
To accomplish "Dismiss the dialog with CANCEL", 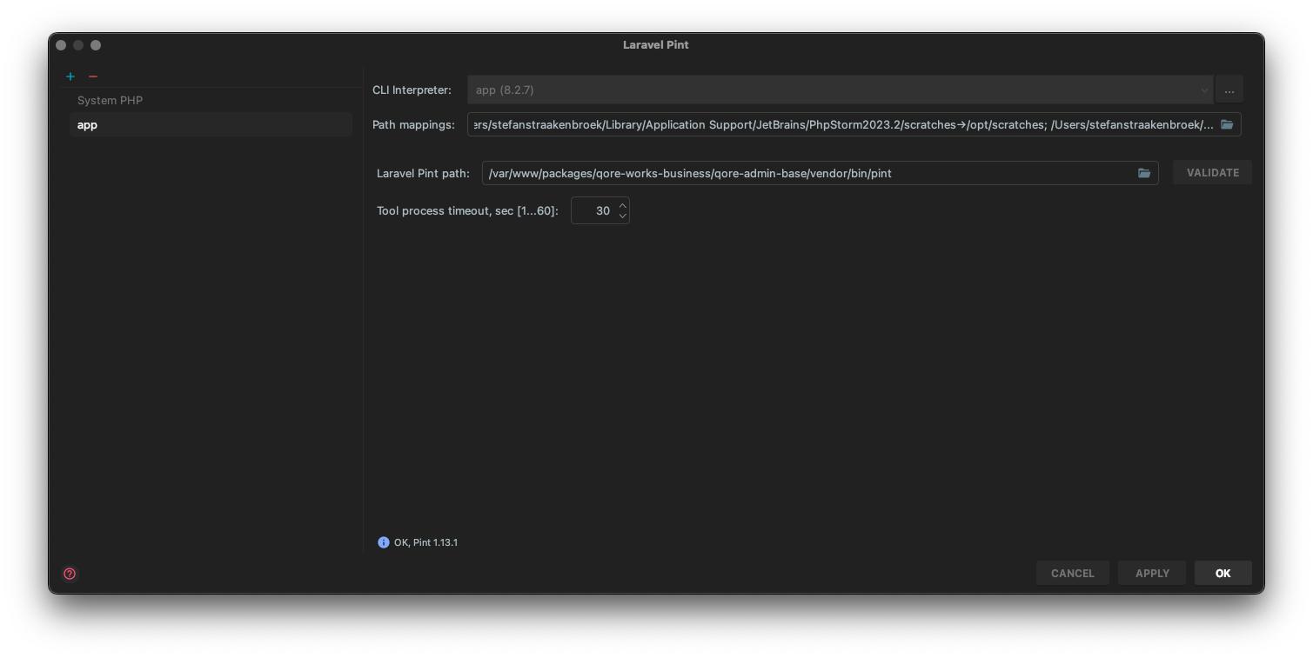I will [1073, 573].
